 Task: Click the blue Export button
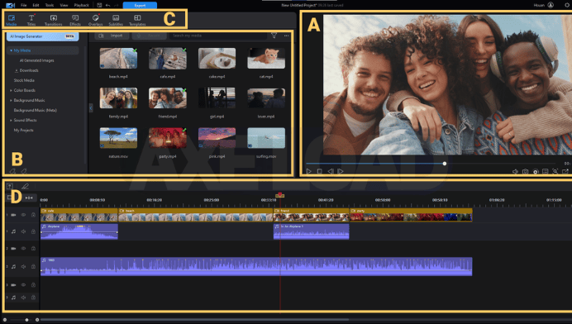pos(140,5)
